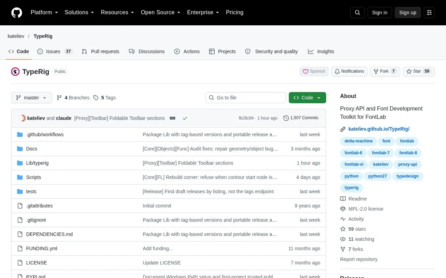
Task: Switch to the Pull requests tab
Action: (100, 51)
